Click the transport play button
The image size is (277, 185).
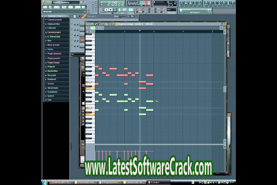pos(107,10)
